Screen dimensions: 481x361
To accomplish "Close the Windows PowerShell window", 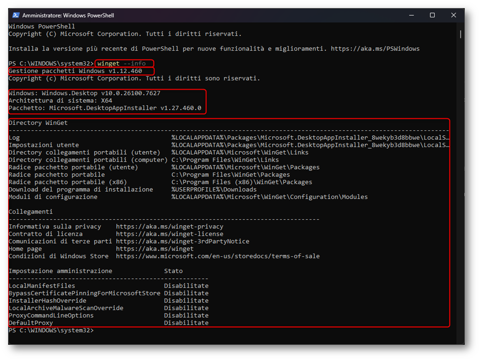I will tap(454, 15).
